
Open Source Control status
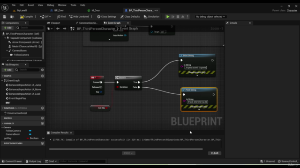pyautogui.click(x=287, y=161)
